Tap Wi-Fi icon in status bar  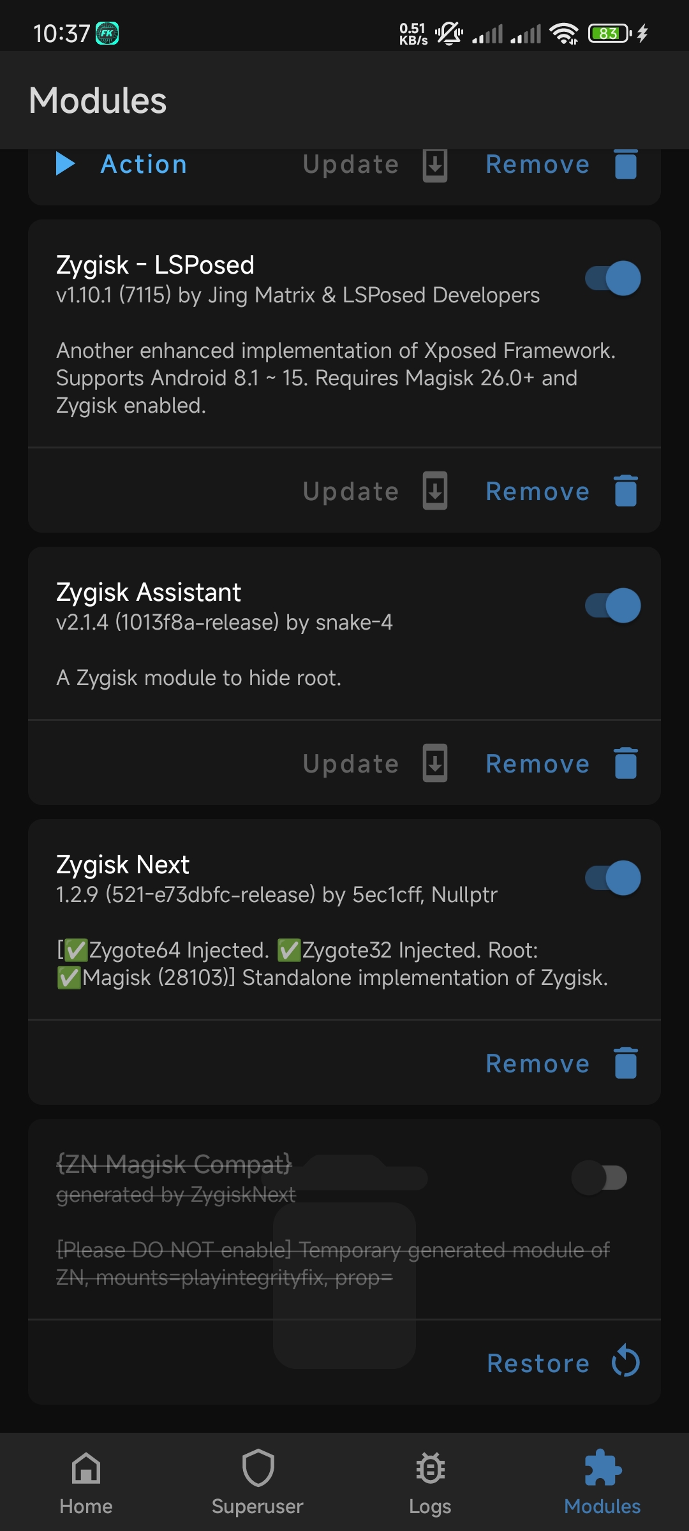[564, 33]
